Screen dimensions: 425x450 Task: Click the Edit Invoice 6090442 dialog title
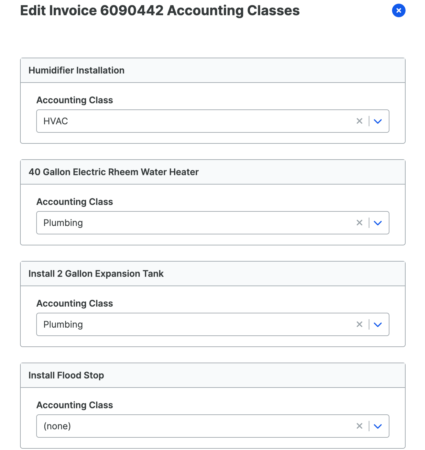coord(160,10)
